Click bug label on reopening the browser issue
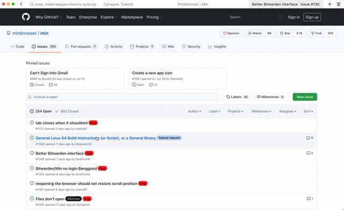The width and height of the screenshot is (344, 210). point(143,184)
